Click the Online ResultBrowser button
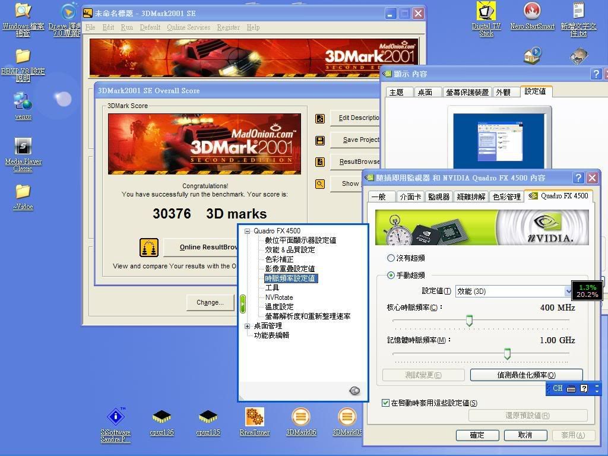This screenshot has width=608, height=456. [x=201, y=248]
